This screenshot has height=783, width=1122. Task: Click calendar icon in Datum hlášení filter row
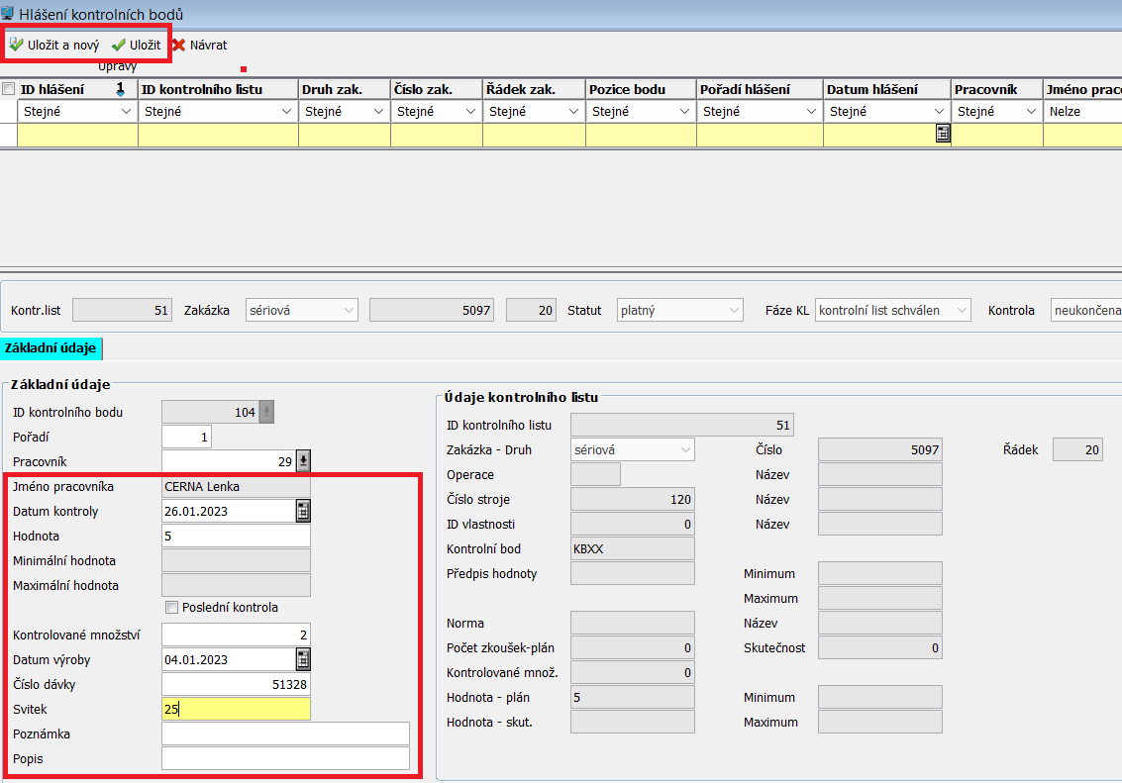pos(943,135)
